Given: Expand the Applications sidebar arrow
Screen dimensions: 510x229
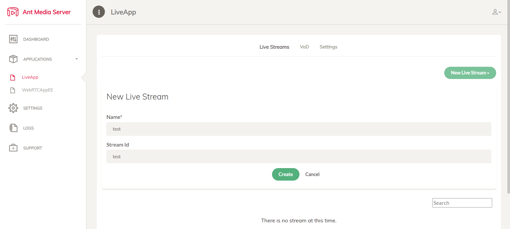Looking at the screenshot, I should (77, 59).
